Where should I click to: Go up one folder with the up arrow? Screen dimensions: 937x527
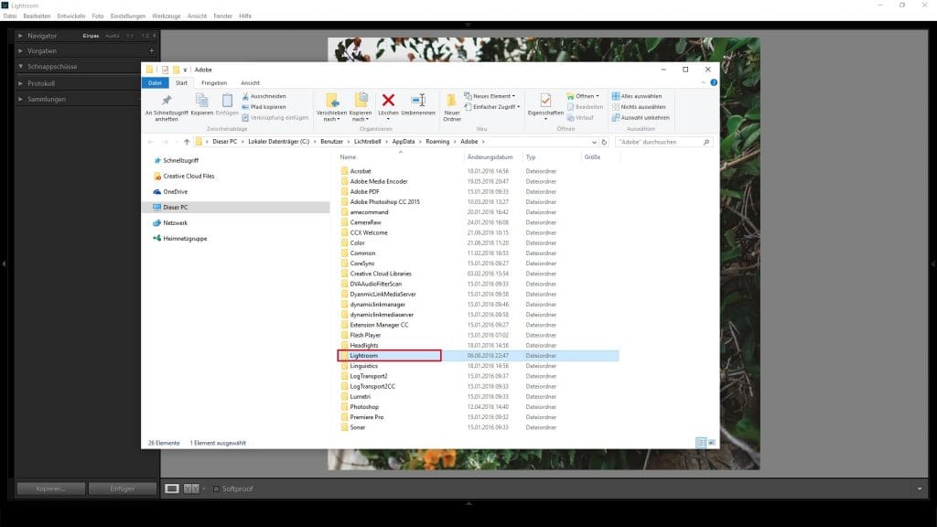point(187,142)
